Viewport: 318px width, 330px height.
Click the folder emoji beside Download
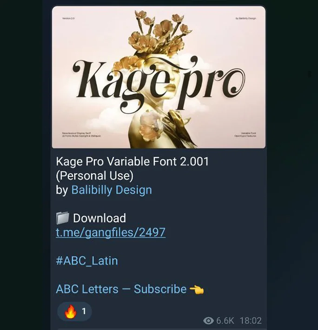pos(62,218)
